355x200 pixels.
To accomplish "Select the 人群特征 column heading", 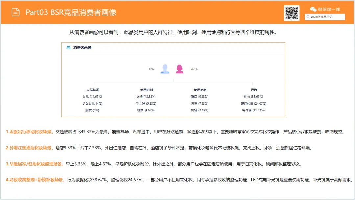I will click(x=93, y=90).
